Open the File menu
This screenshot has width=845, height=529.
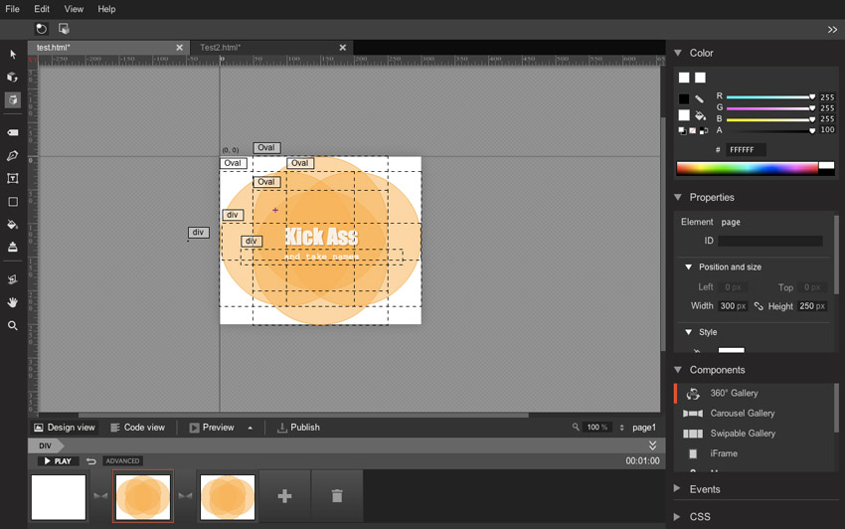tap(12, 9)
